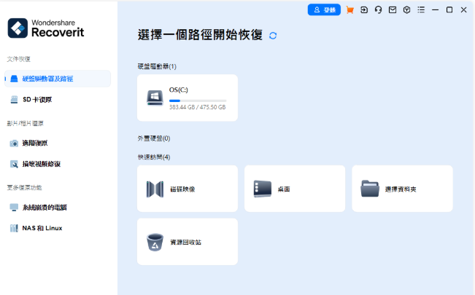Click the refresh icon beside the heading

273,35
